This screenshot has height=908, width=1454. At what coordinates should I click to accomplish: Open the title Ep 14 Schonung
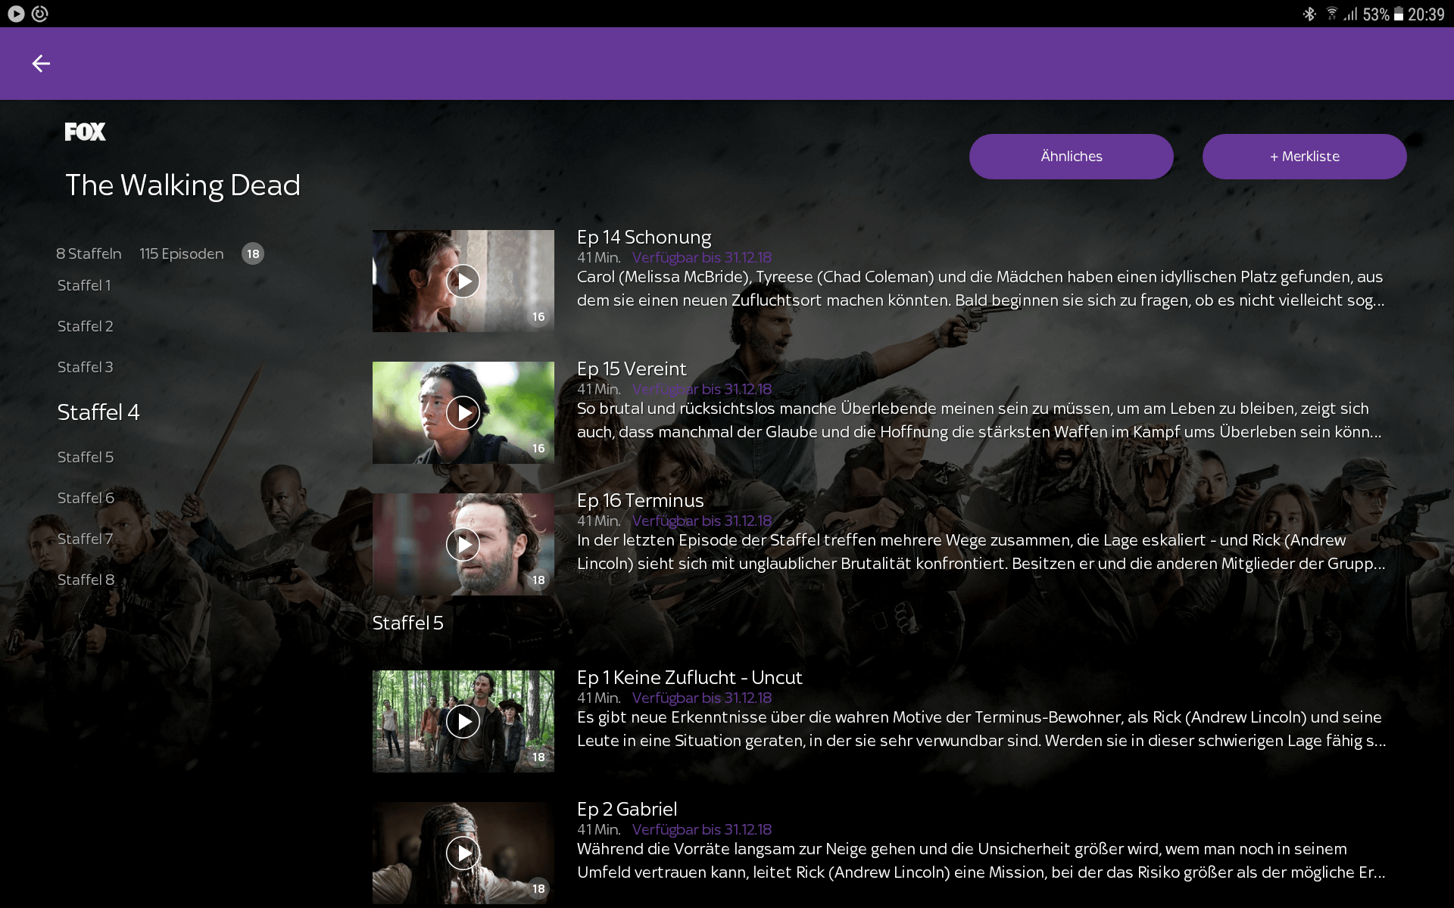coord(644,238)
